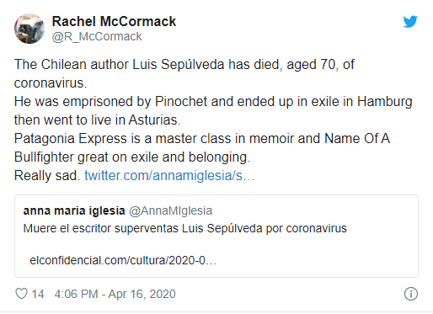Open the tweet info circle icon
The height and width of the screenshot is (314, 433).
[411, 294]
